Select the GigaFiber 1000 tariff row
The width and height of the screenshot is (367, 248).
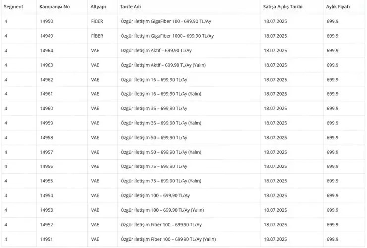[167, 36]
